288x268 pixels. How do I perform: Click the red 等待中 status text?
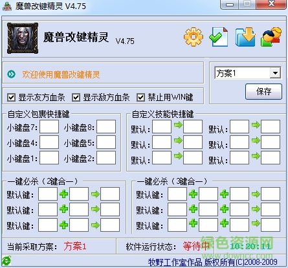196,246
